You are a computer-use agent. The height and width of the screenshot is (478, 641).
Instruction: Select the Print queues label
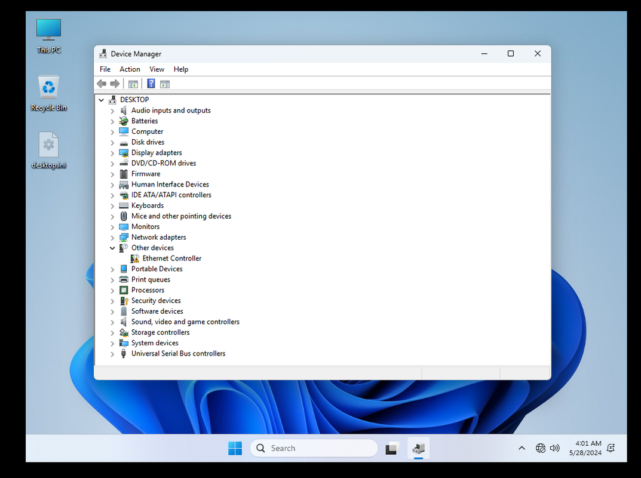pos(151,280)
